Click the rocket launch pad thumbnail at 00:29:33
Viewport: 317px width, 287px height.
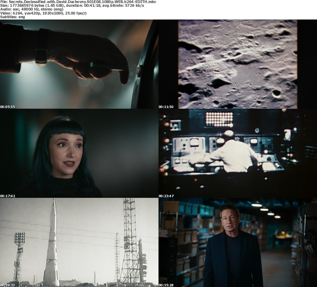point(79,242)
